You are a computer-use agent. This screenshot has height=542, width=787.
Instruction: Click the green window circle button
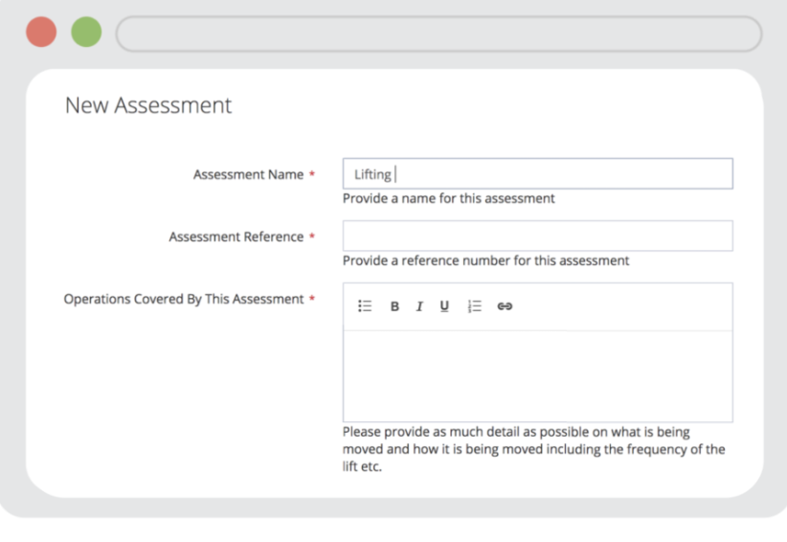point(86,32)
